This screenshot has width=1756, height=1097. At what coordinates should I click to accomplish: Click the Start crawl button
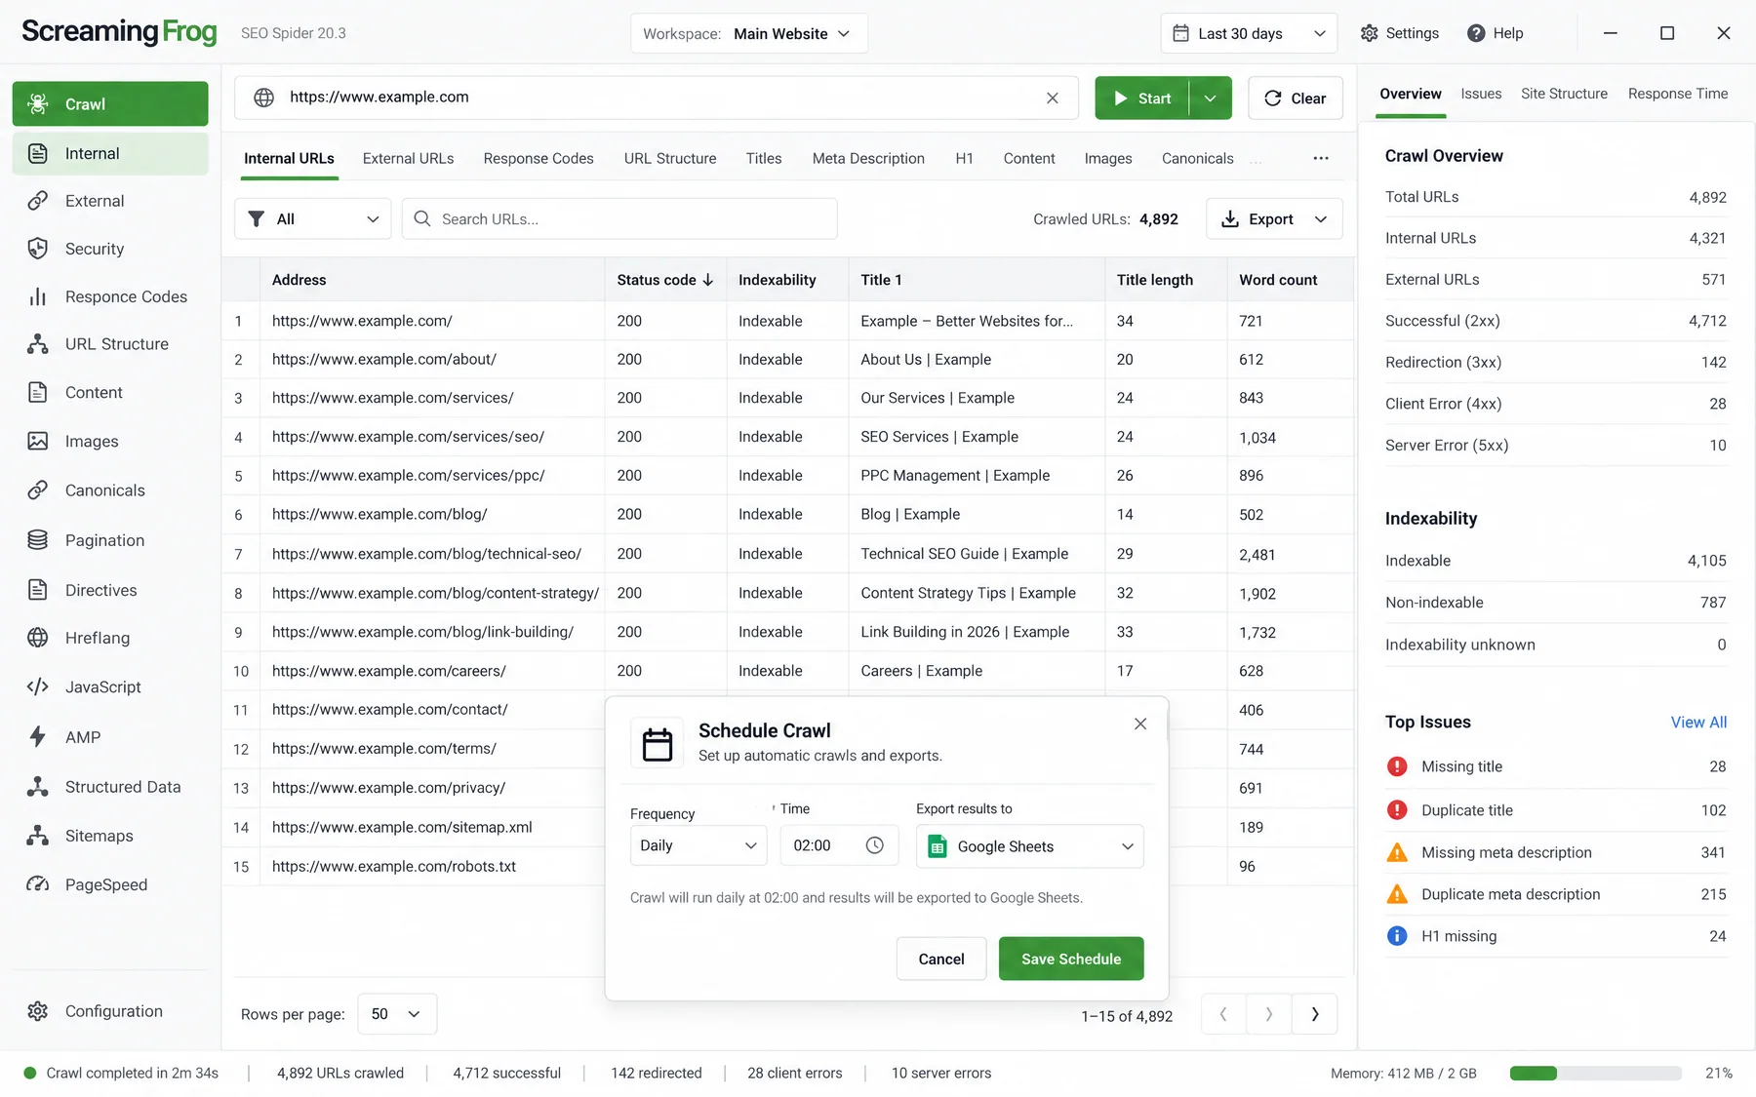coord(1142,98)
